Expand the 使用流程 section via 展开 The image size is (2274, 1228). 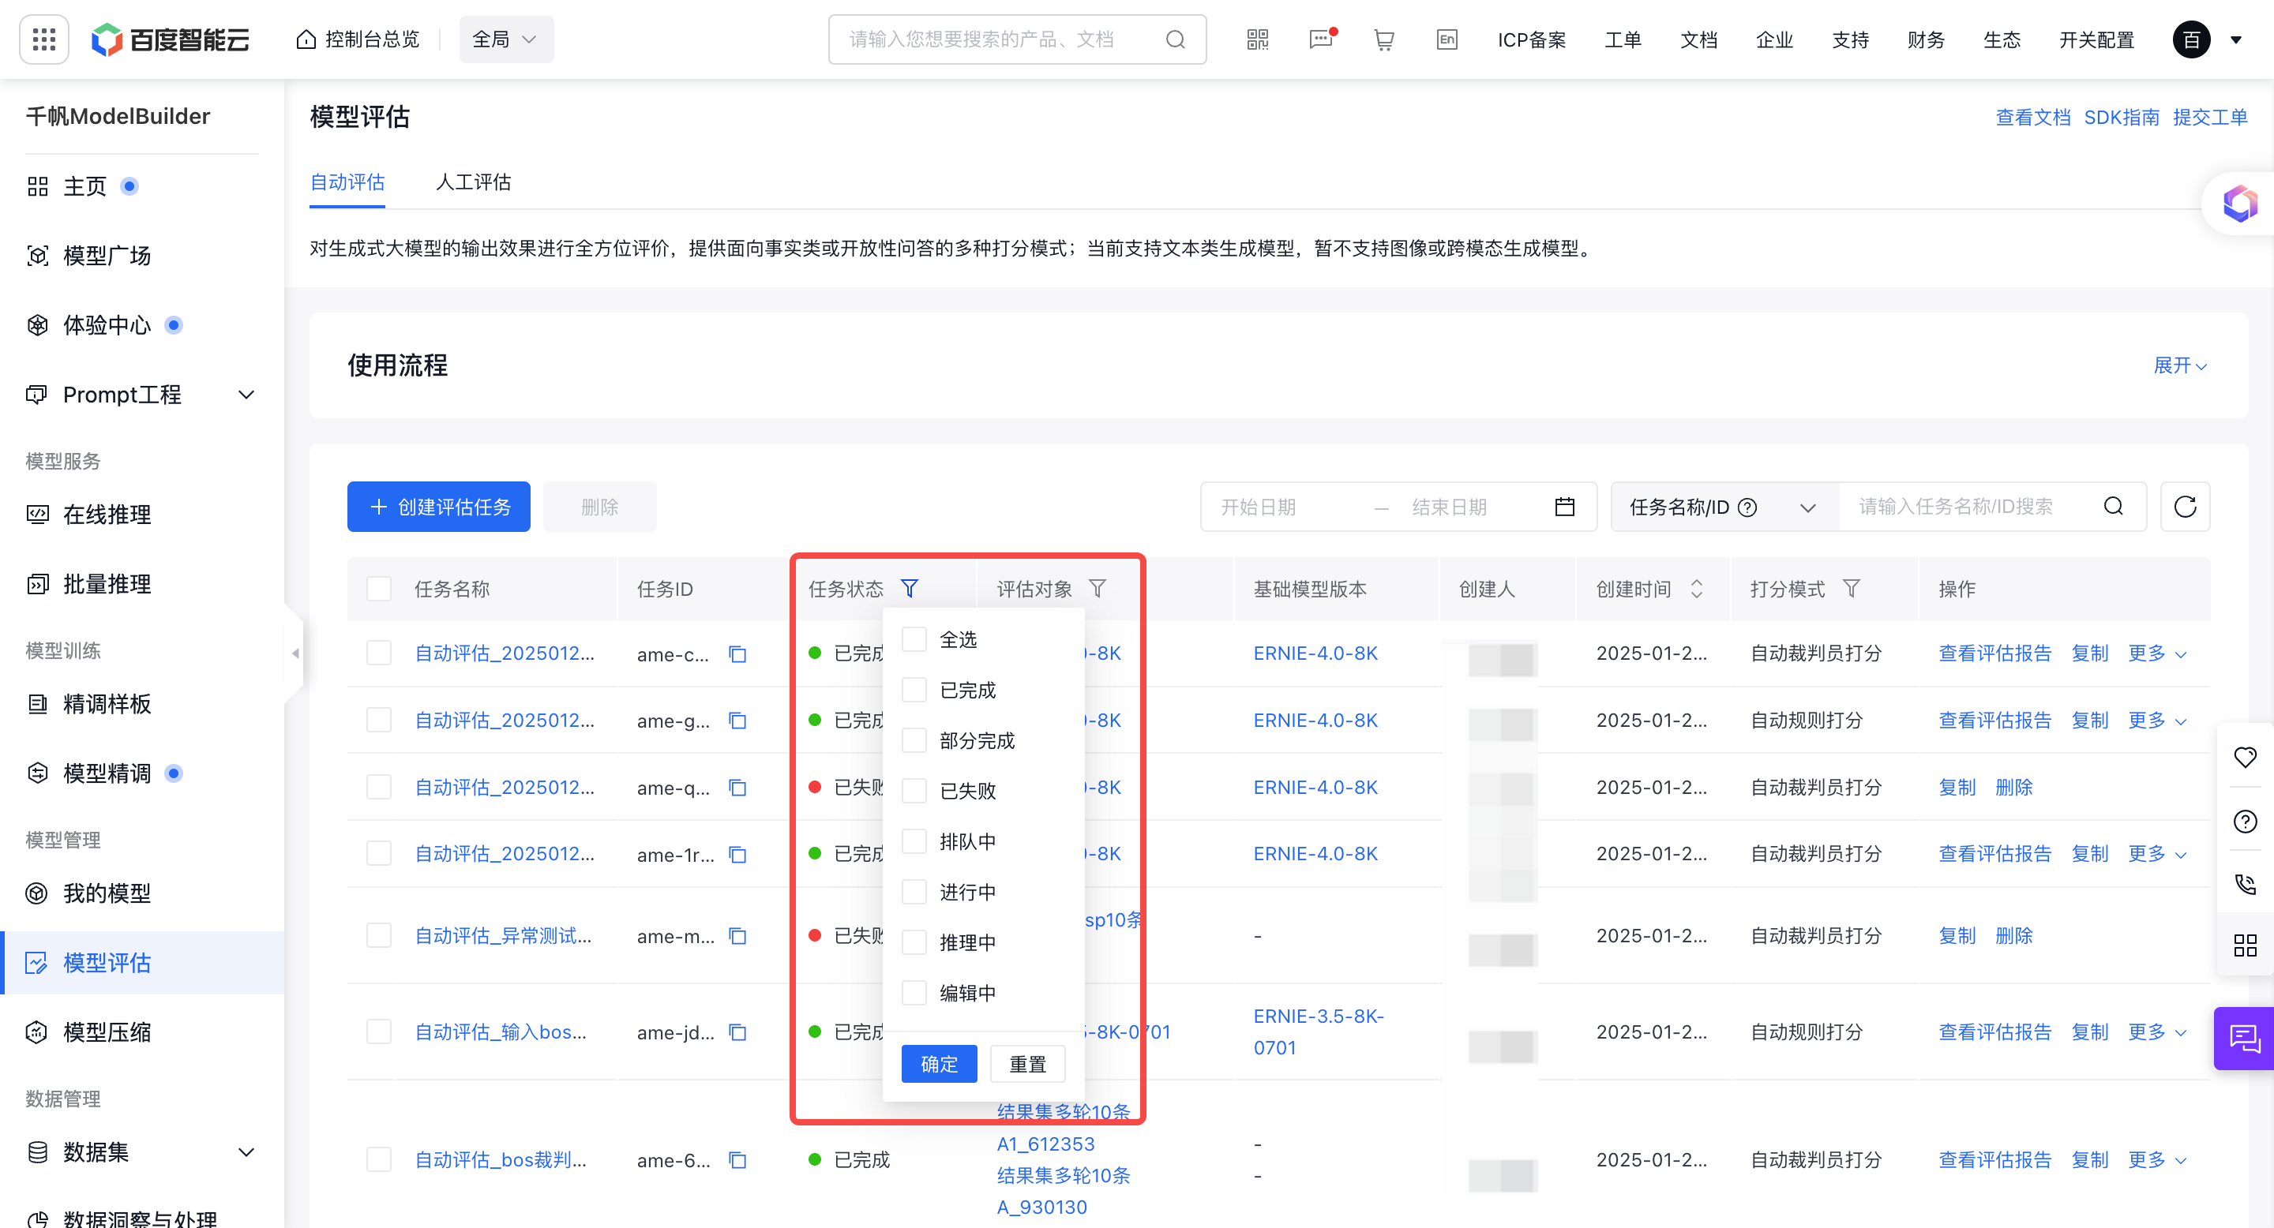[x=2179, y=365]
